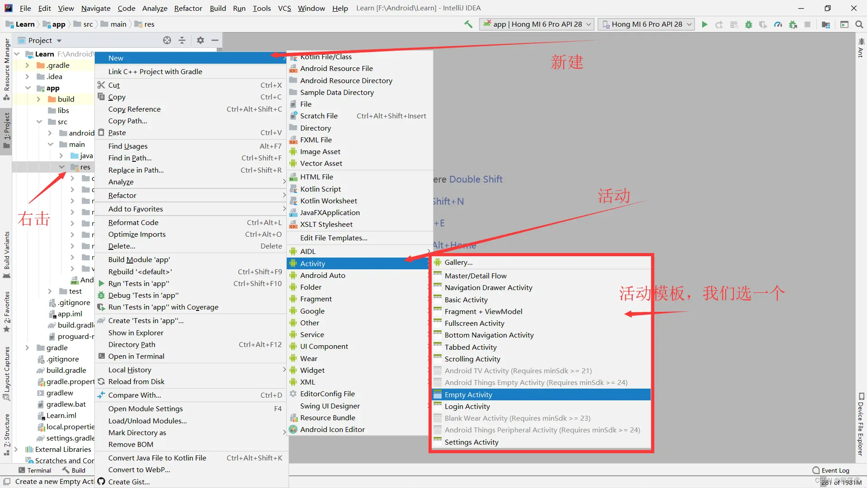Click Android icon beside Image Asset
The width and height of the screenshot is (867, 488).
pyautogui.click(x=293, y=151)
